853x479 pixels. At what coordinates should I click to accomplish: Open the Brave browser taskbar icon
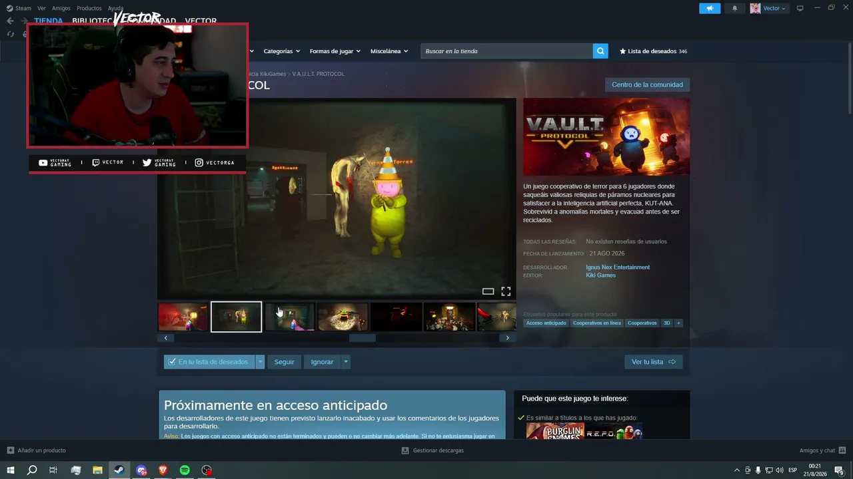(x=163, y=470)
